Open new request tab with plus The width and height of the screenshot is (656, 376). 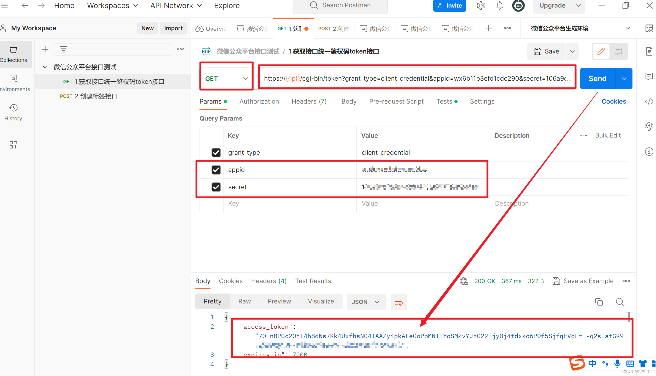(488, 28)
